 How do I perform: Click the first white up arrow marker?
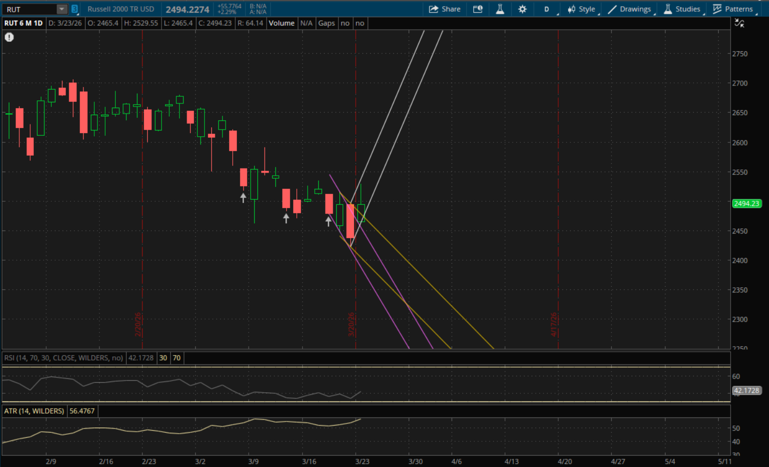(x=244, y=198)
